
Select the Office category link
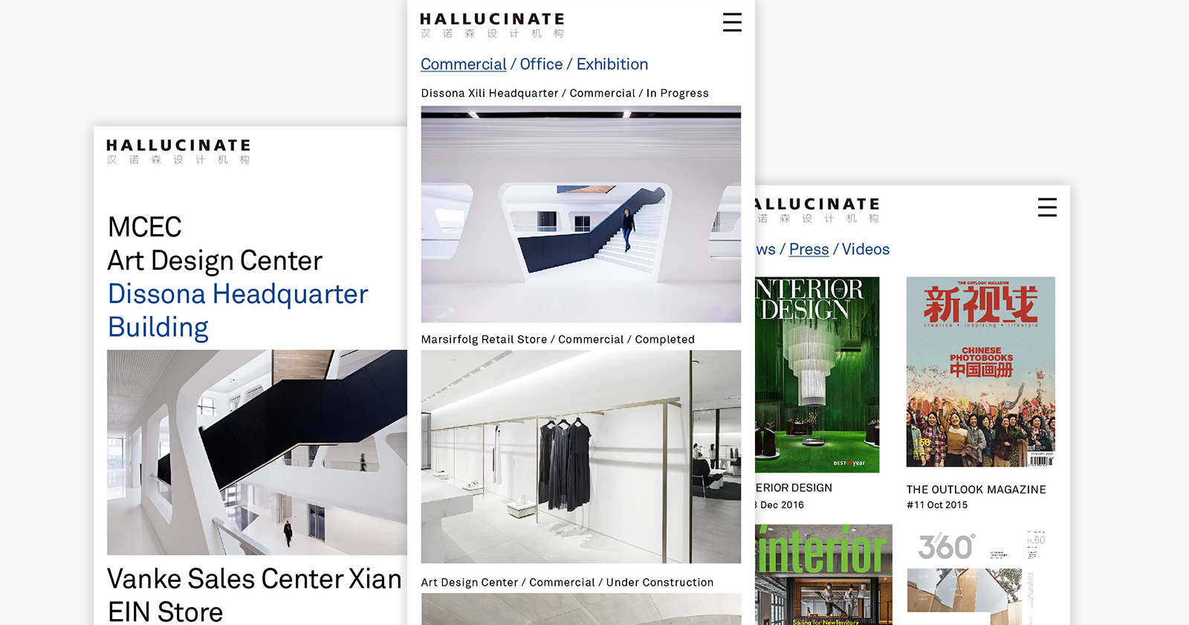541,65
